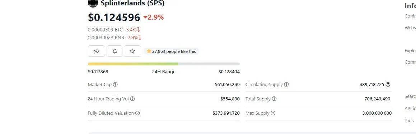Toggle BTC price conversion arrow

coord(139,30)
